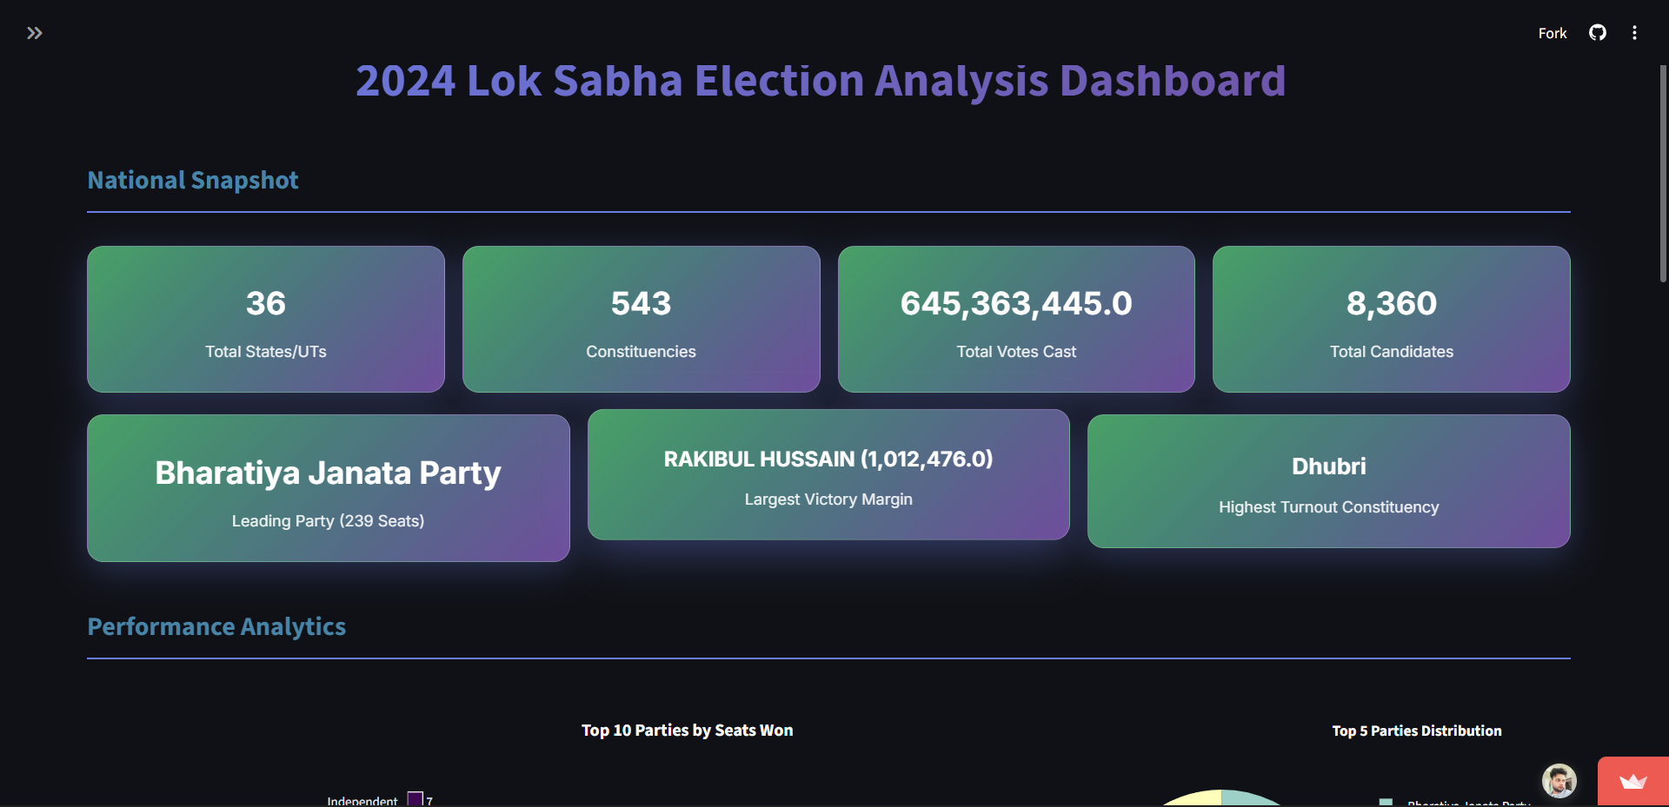Click the purple Independent color swatch

(x=415, y=797)
